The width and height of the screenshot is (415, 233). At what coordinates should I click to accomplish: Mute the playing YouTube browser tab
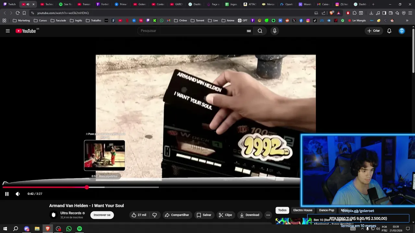28,4
